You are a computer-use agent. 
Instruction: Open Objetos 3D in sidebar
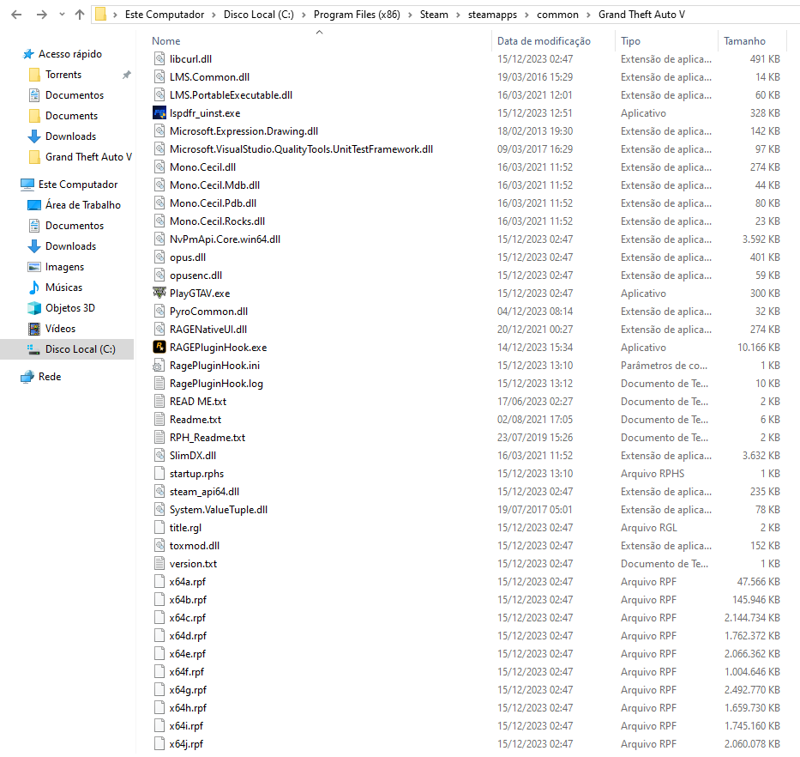pos(70,307)
